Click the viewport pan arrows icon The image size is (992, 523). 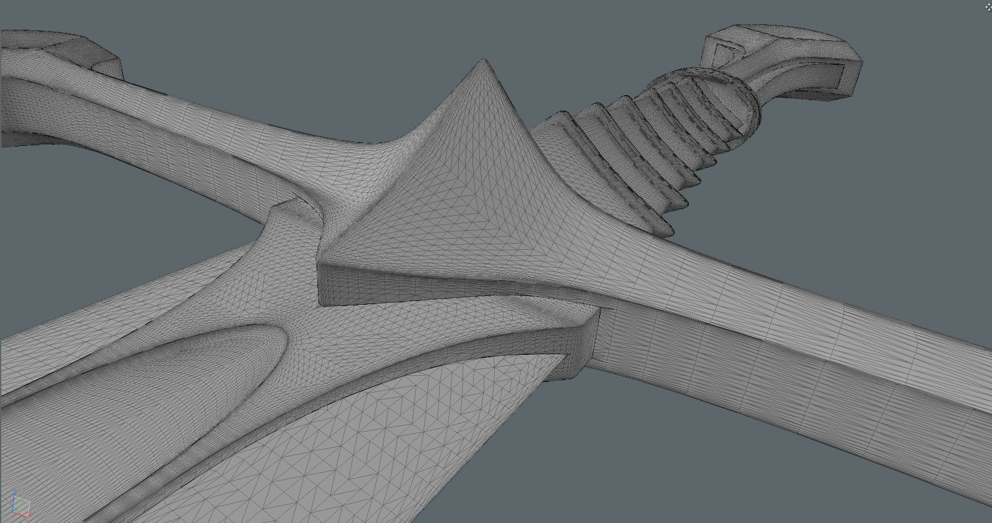988,7
